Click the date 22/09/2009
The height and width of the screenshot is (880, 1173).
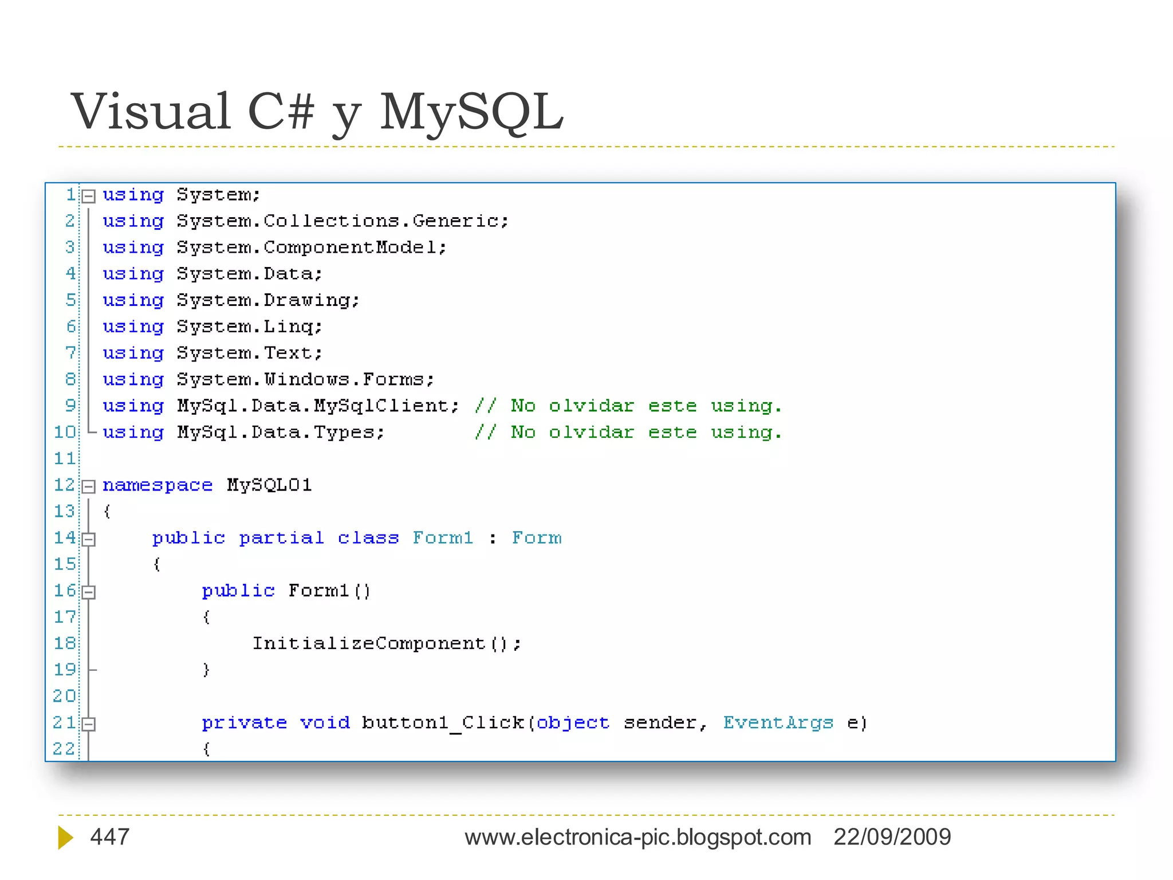tap(892, 837)
